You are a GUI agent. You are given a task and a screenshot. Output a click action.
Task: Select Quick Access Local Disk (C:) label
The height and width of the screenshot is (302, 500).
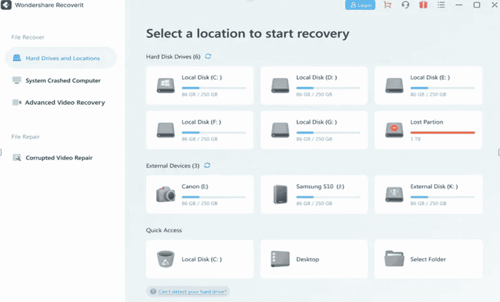coord(202,259)
